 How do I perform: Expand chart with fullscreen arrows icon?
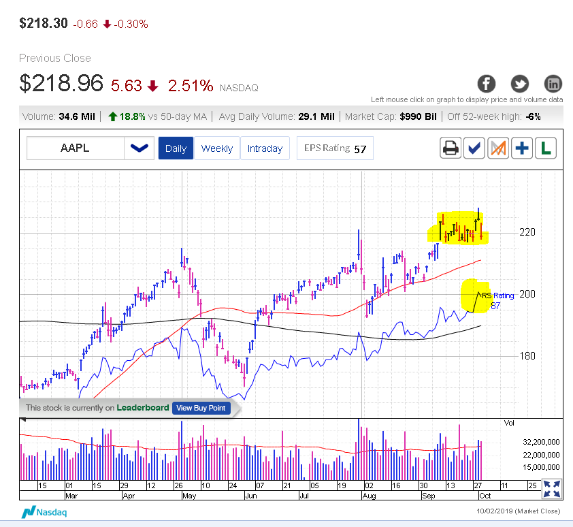click(552, 488)
